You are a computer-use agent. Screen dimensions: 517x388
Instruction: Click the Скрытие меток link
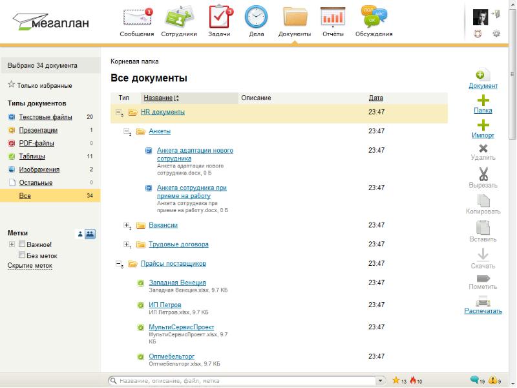30,266
